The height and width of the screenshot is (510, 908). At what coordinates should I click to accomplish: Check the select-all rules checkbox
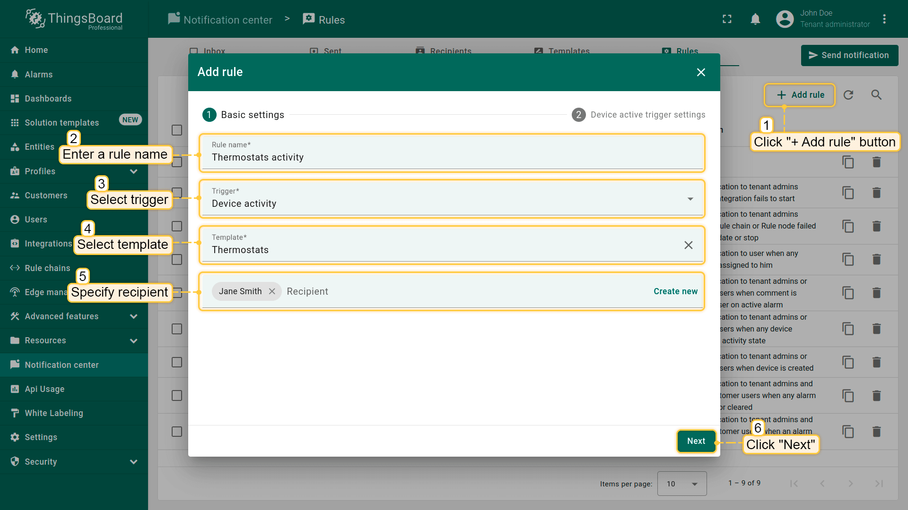[x=177, y=130]
